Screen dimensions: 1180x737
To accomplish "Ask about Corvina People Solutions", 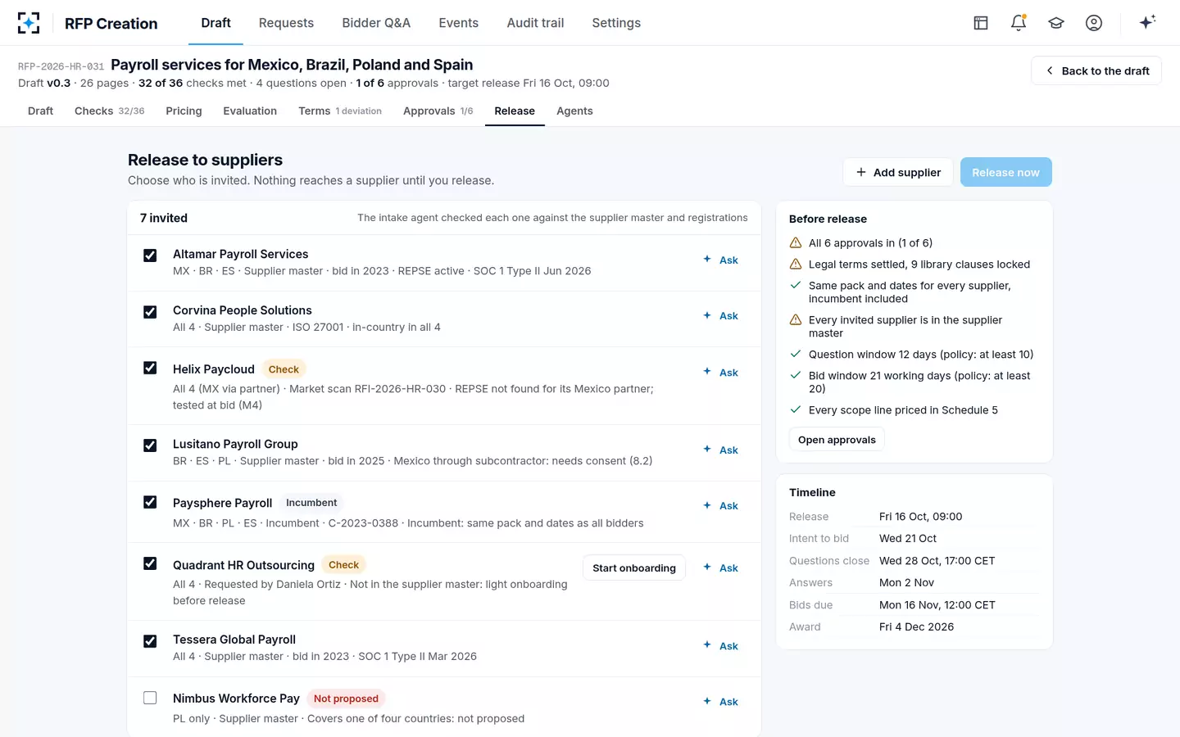I will click(721, 315).
